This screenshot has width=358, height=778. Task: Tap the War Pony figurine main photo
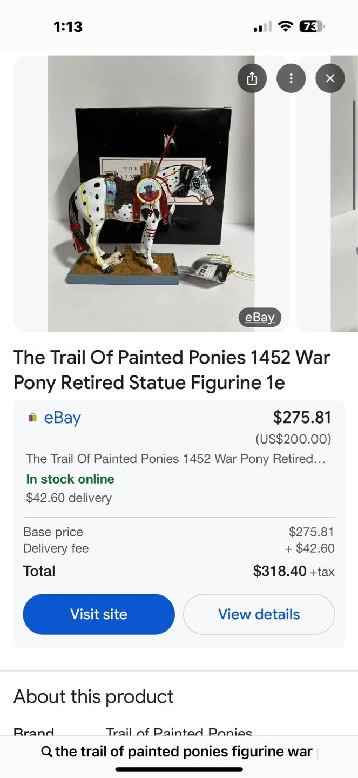pyautogui.click(x=151, y=193)
